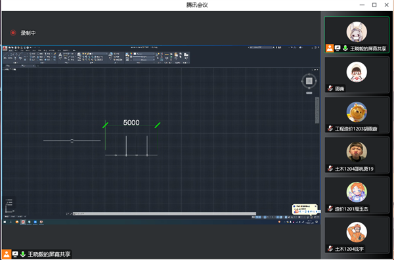Select the active drawing file tab
The width and height of the screenshot is (394, 260).
28,66
